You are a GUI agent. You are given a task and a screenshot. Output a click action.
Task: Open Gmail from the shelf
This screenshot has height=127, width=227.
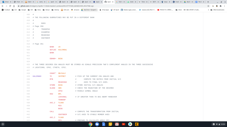pyautogui.click(x=117, y=124)
